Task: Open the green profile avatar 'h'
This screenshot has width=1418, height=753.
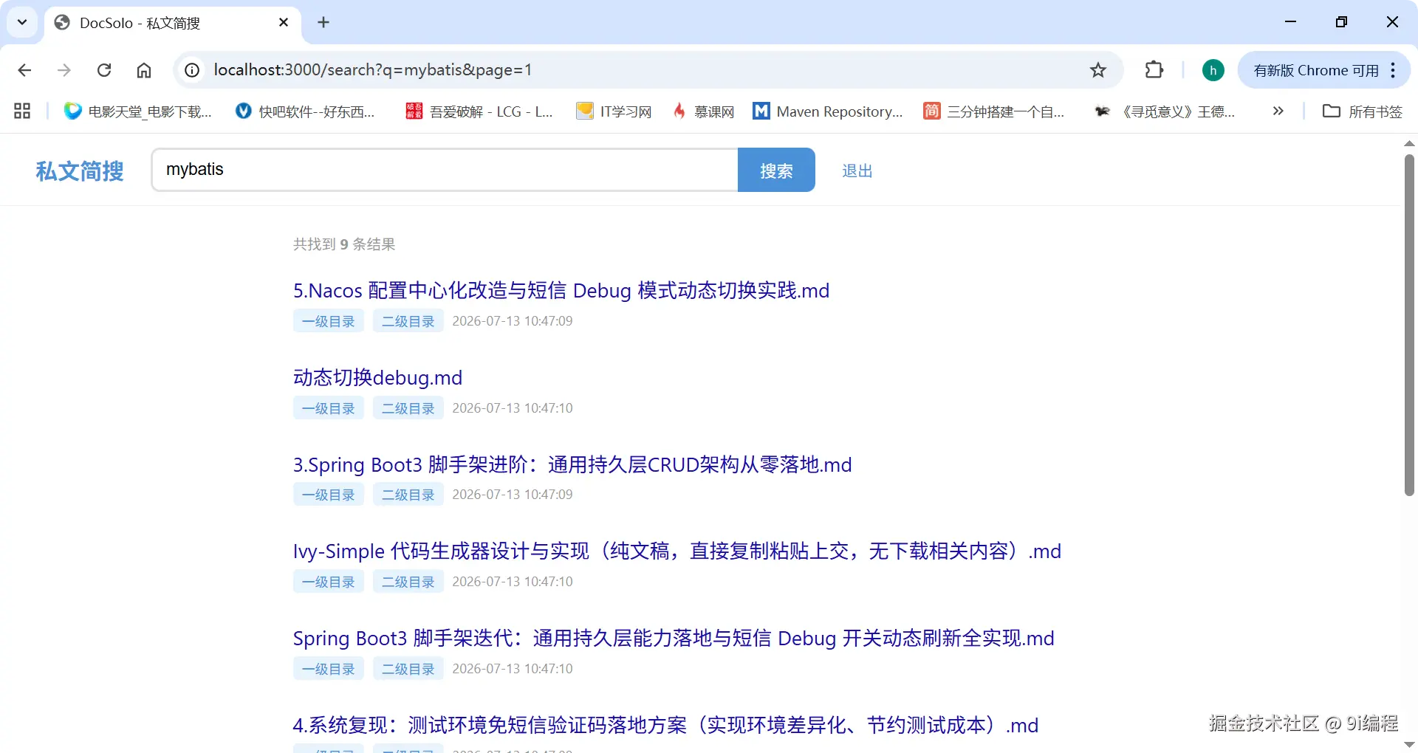Action: coord(1213,70)
